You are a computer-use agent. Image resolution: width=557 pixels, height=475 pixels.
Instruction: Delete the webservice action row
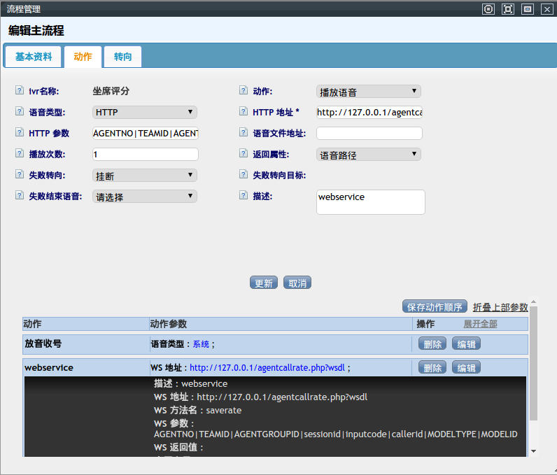[x=432, y=368]
